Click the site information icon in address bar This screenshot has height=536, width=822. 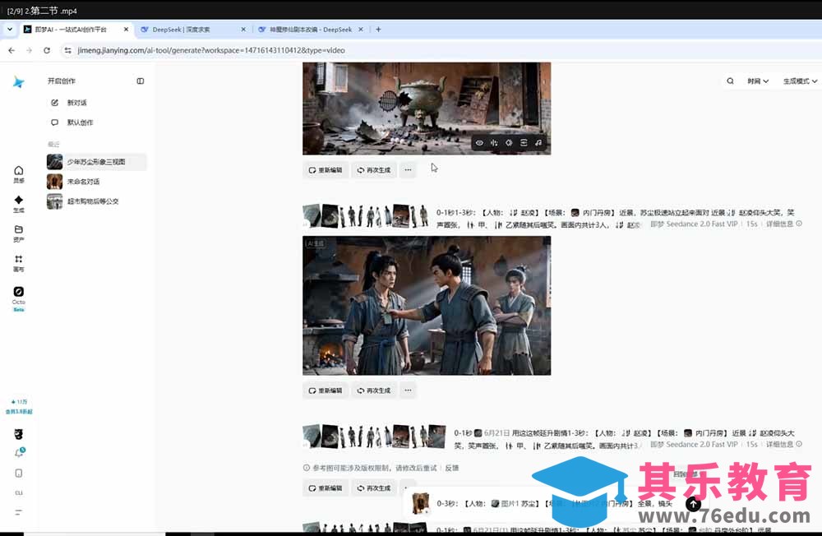pyautogui.click(x=67, y=50)
